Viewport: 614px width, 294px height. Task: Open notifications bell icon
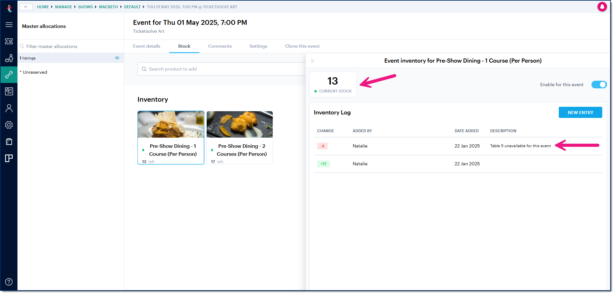click(x=602, y=7)
